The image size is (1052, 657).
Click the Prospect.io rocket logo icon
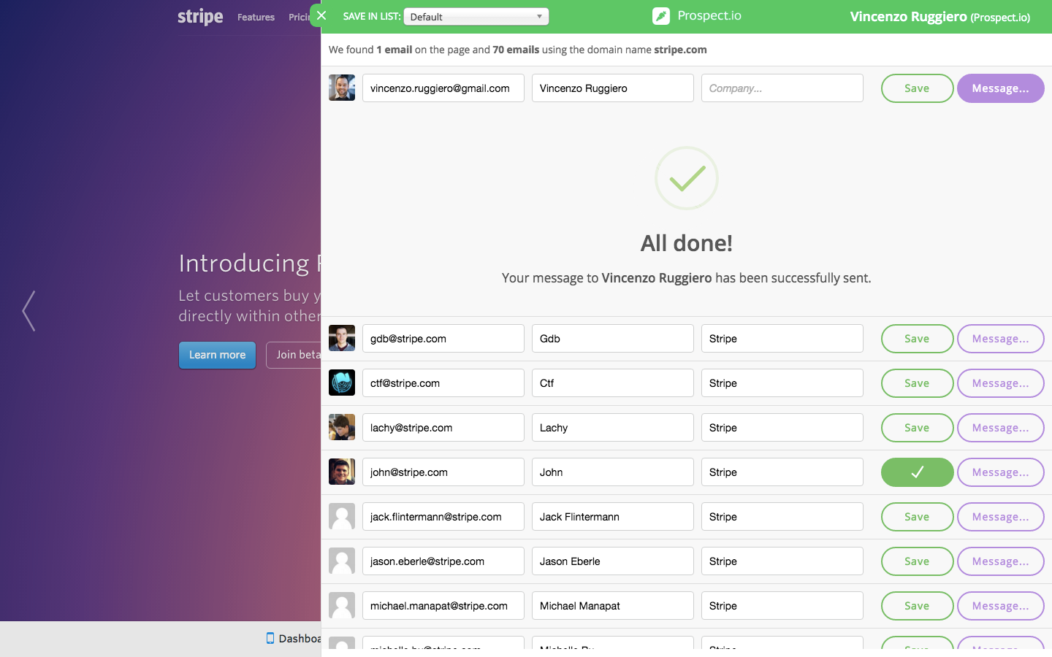(x=660, y=16)
